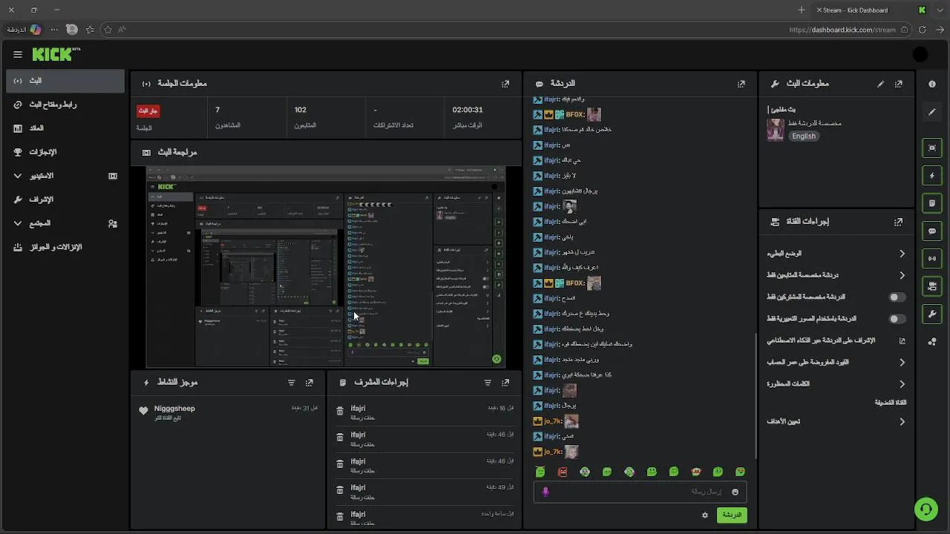This screenshot has height=534, width=950.
Task: Click the pencil icon in right toolbar
Action: tap(932, 112)
